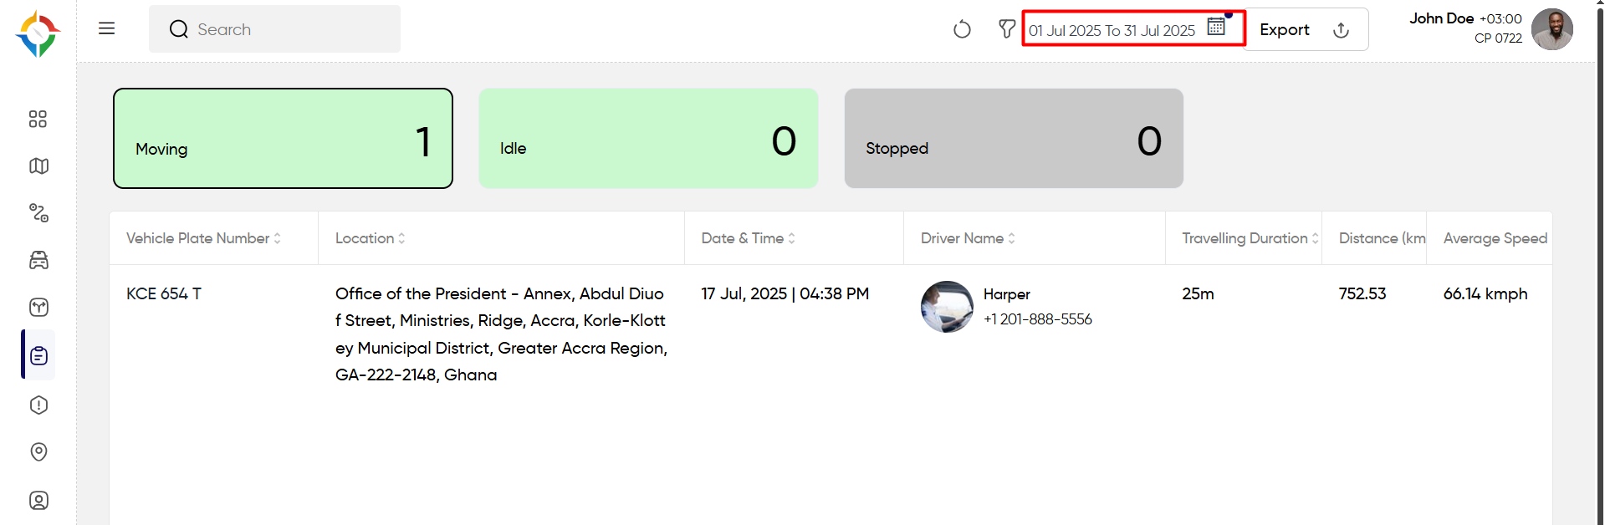Screen dimensions: 1605x525
Task: Open the vehicles car sidebar icon
Action: 38,260
